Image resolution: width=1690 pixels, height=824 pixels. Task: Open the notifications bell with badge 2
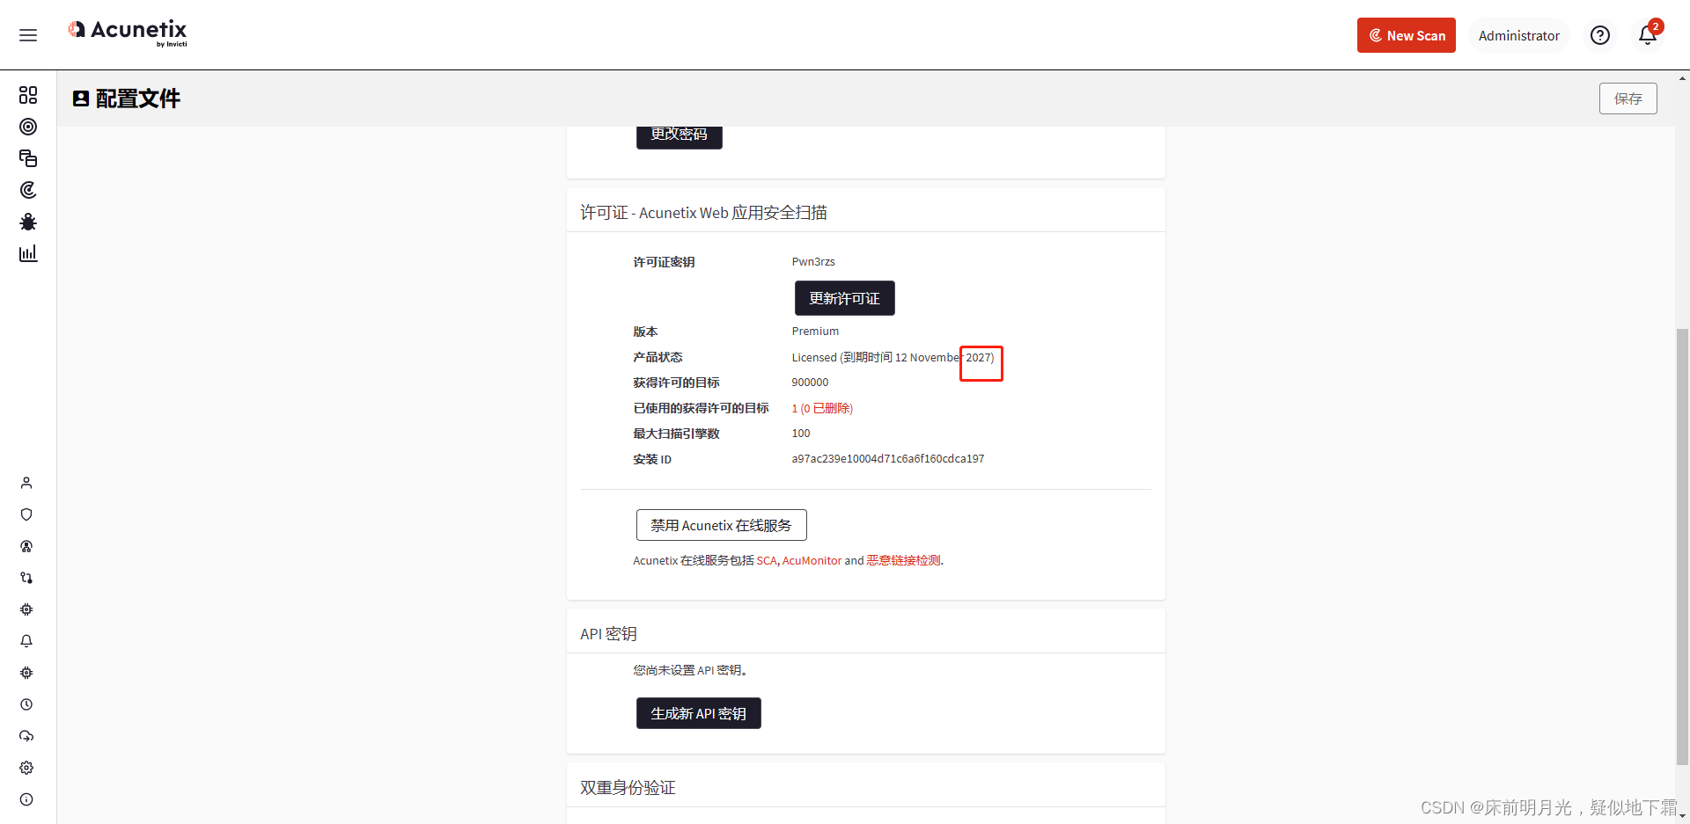coord(1648,34)
